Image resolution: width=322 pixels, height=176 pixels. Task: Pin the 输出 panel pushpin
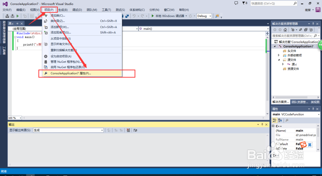(x=262, y=124)
